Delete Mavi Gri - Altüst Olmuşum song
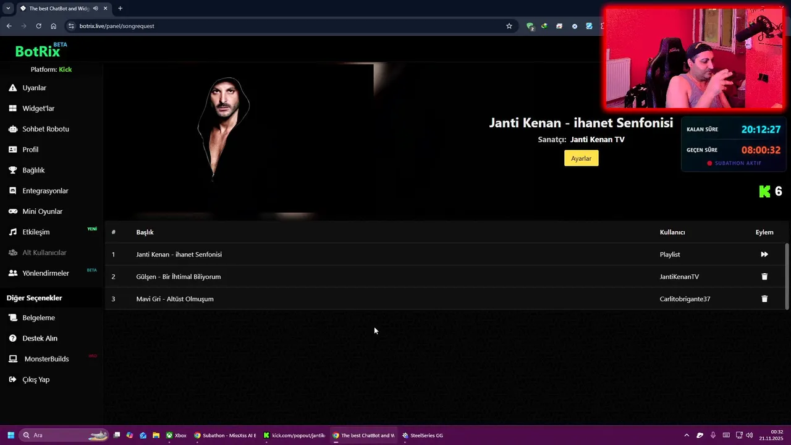Viewport: 791px width, 445px height. click(764, 299)
